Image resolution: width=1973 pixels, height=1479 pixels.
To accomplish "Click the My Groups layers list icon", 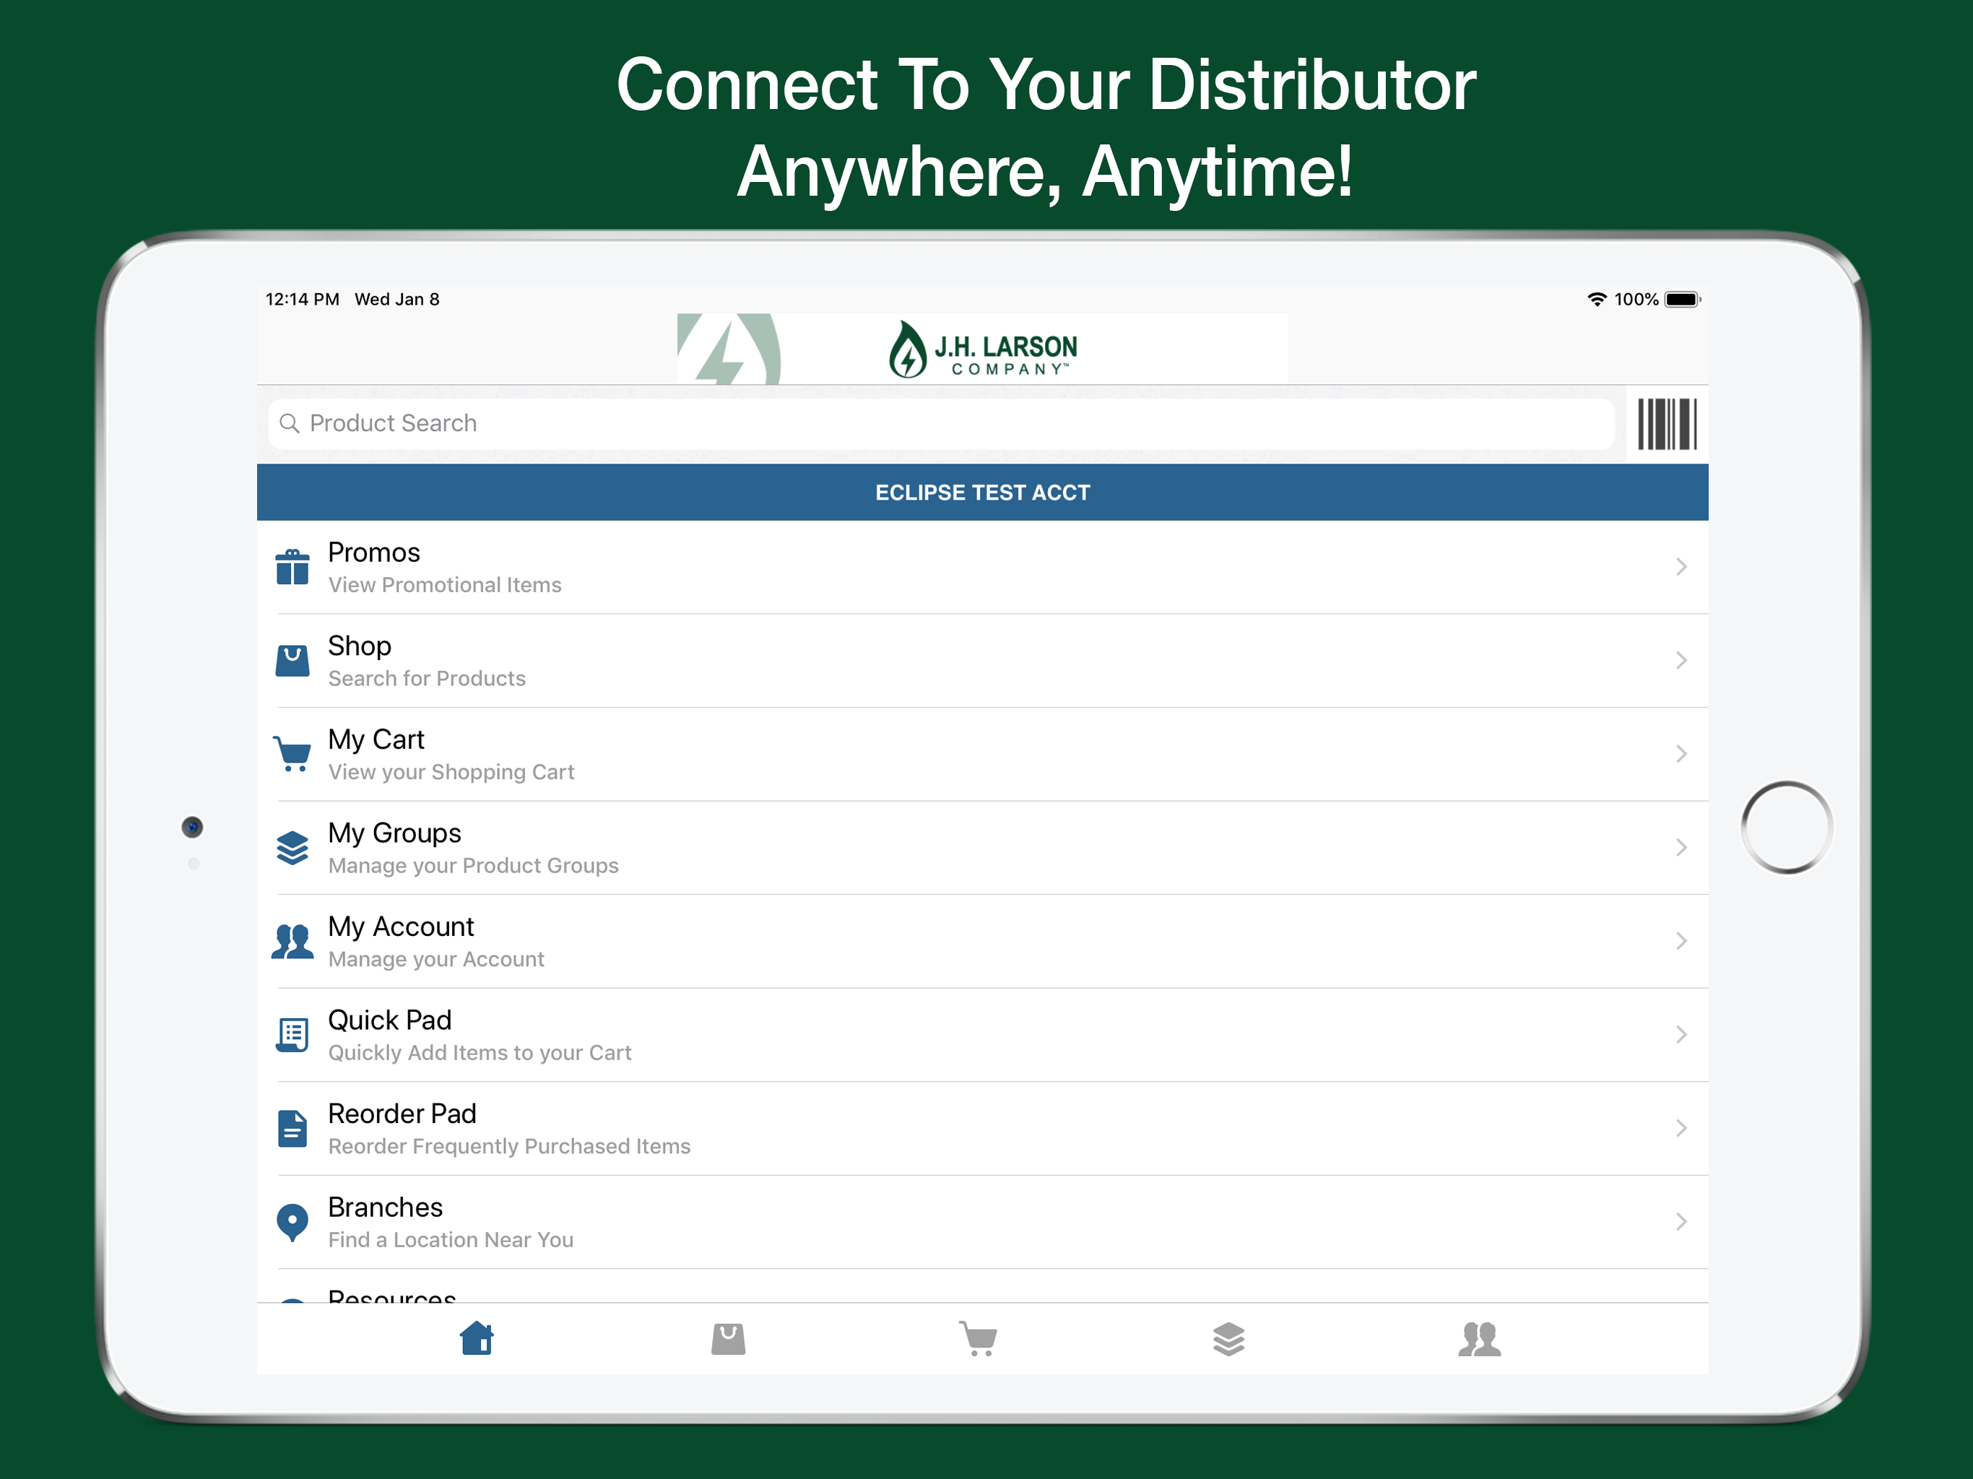I will point(292,847).
